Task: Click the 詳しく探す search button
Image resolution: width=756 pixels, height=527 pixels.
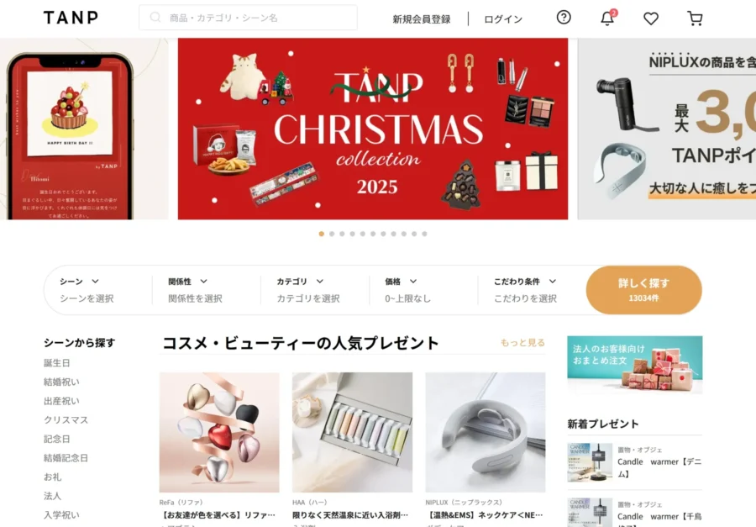Action: tap(644, 290)
